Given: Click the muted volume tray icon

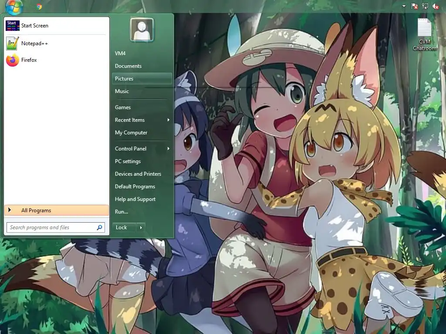Looking at the screenshot, I should coord(435,6).
